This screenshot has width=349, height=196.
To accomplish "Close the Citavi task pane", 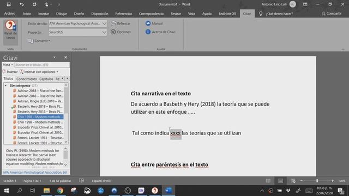I will click(65, 57).
